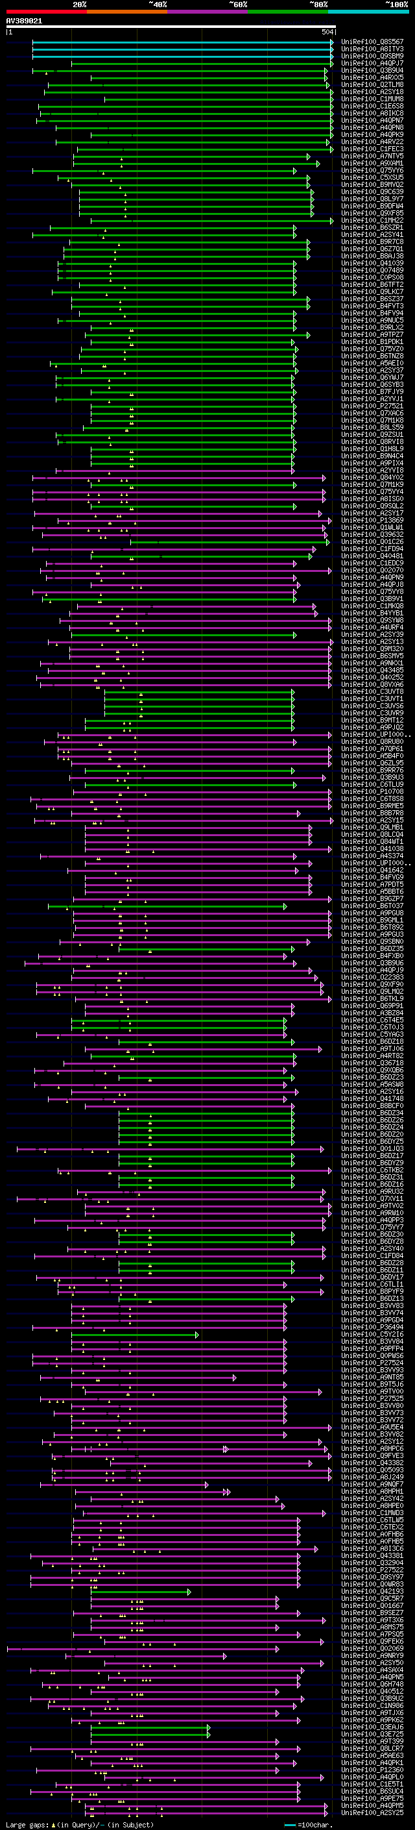
Task: Select label UniRef100_A4URF4
Action: (x=372, y=627)
